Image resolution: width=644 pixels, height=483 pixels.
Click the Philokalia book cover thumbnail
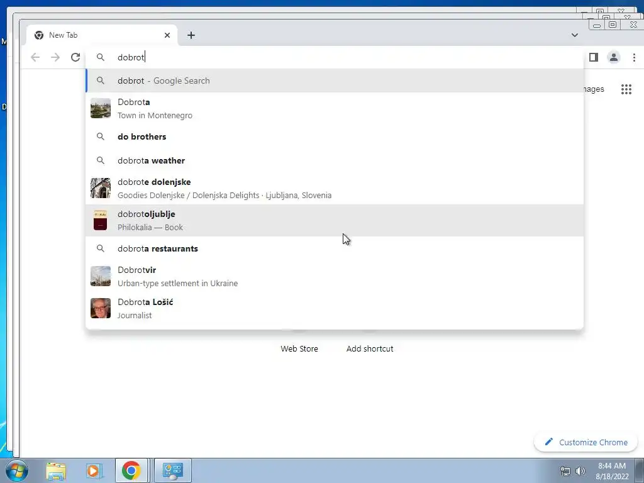pos(101,220)
